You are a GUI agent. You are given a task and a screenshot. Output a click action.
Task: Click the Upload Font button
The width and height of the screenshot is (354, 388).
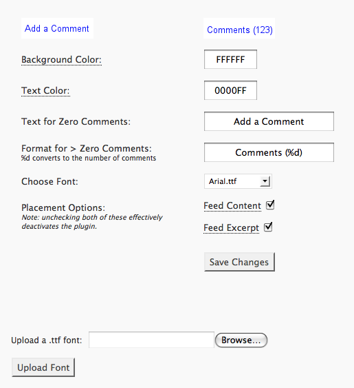coord(43,367)
